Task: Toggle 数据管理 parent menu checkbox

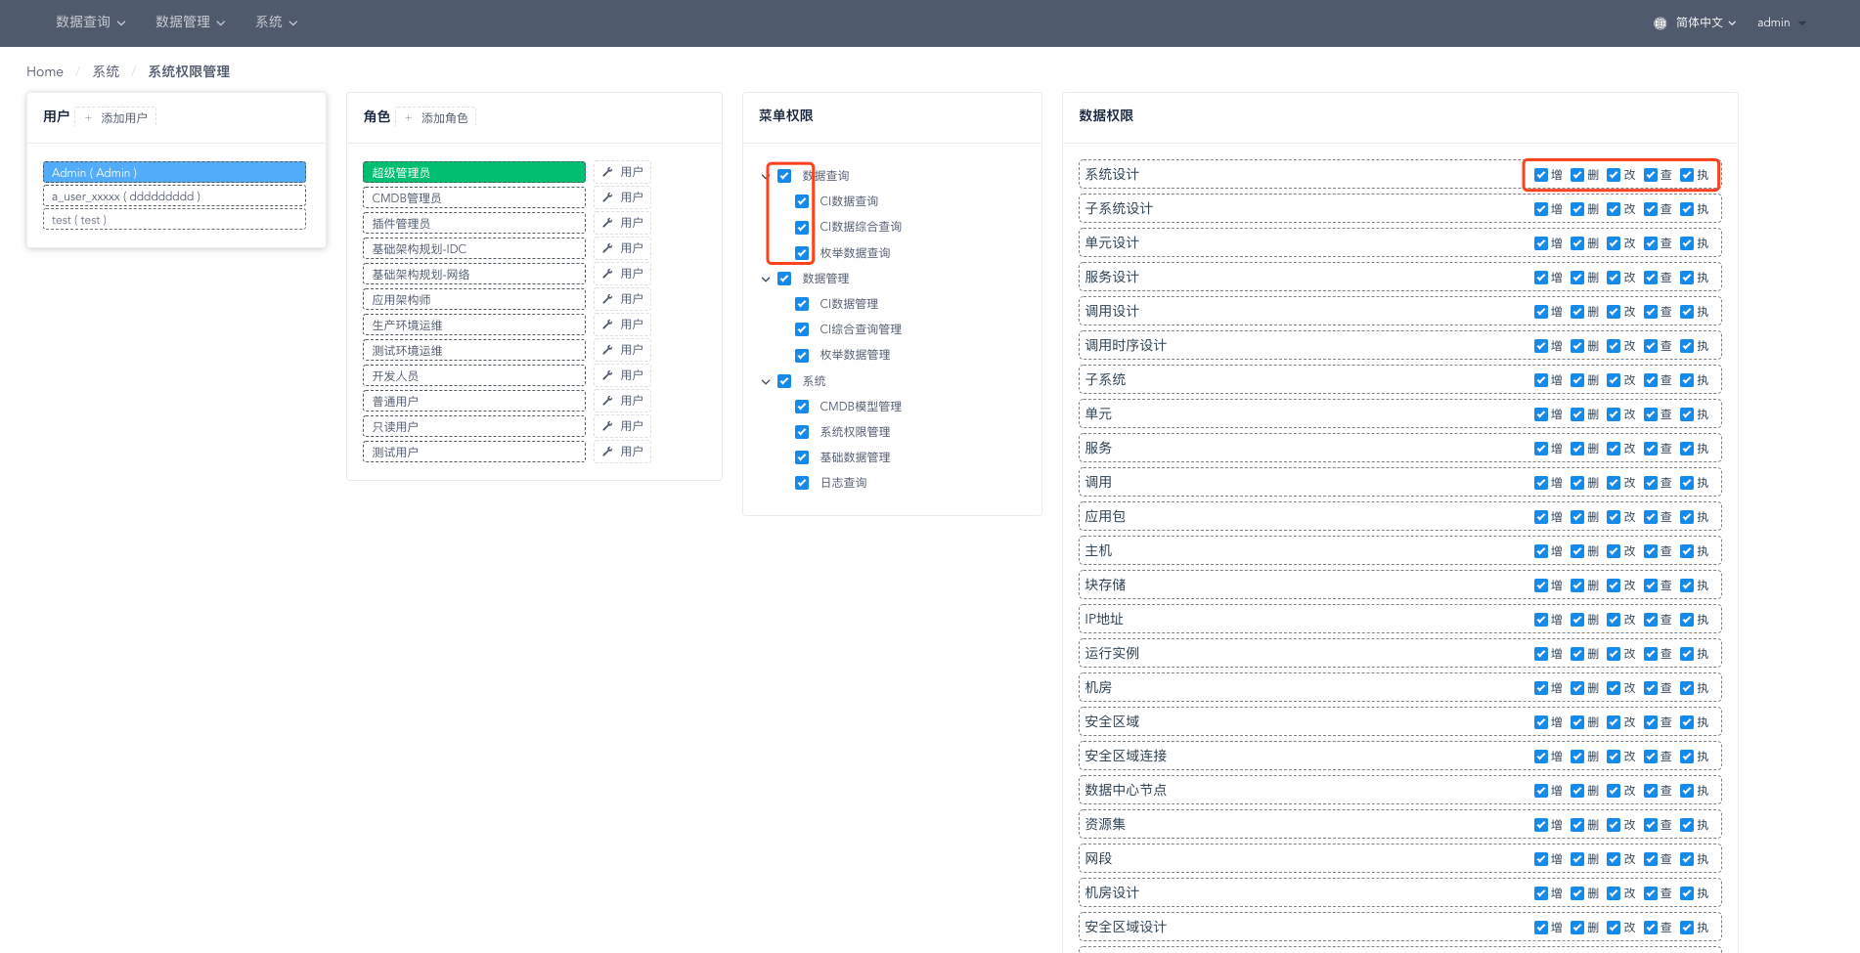Action: coord(784,279)
